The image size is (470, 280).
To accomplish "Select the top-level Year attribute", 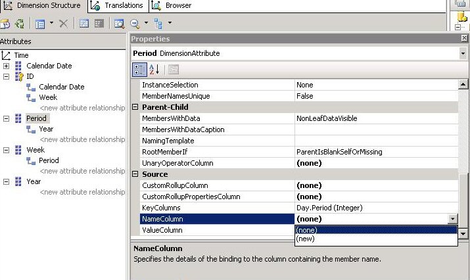I will click(x=34, y=181).
